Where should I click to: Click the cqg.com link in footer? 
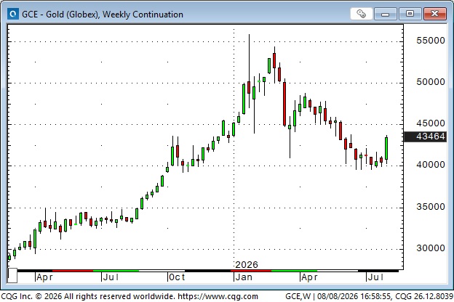click(x=218, y=296)
